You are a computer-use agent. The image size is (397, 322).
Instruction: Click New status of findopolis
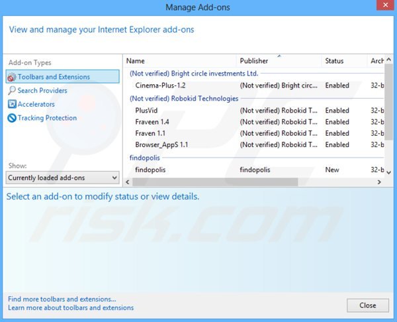tap(332, 170)
